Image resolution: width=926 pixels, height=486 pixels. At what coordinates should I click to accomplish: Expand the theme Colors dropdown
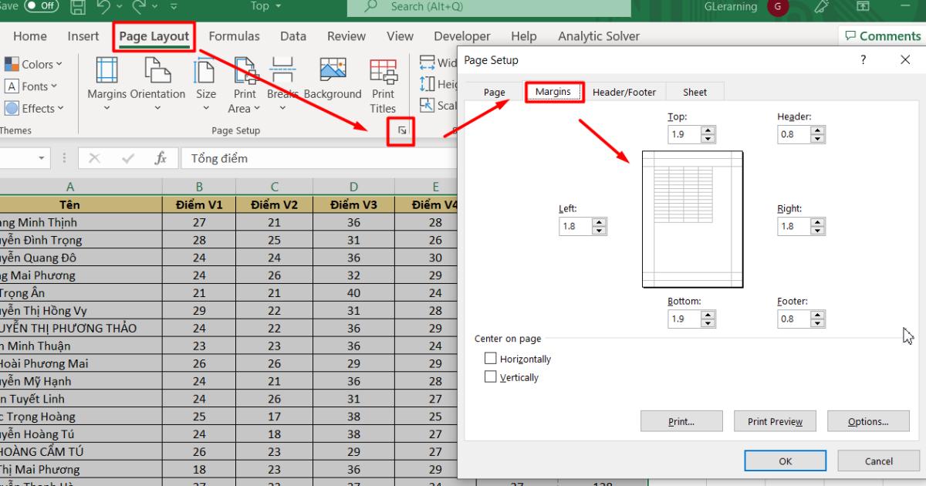[x=34, y=65]
